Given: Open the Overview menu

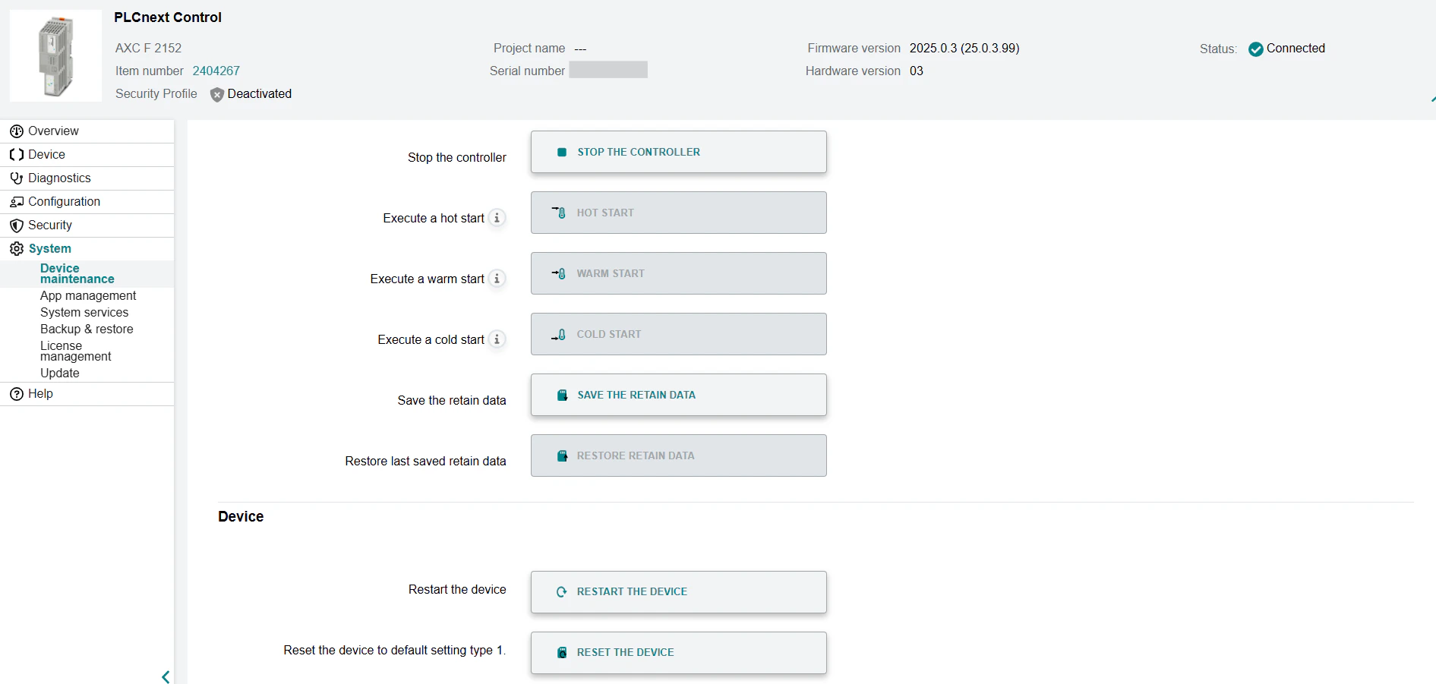Looking at the screenshot, I should (x=87, y=131).
